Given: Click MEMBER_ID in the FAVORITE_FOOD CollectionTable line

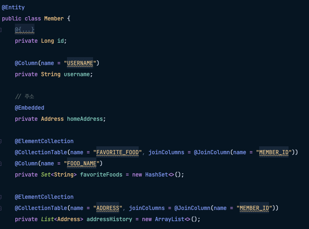Looking at the screenshot, I should 274,152.
